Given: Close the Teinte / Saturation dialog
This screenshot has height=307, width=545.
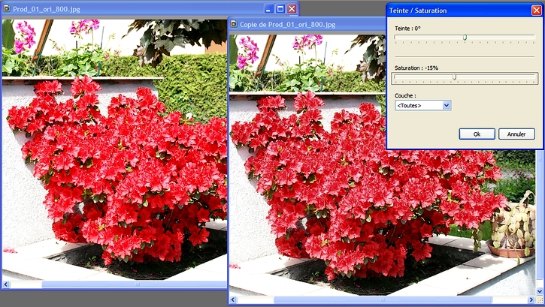Looking at the screenshot, I should pyautogui.click(x=536, y=11).
